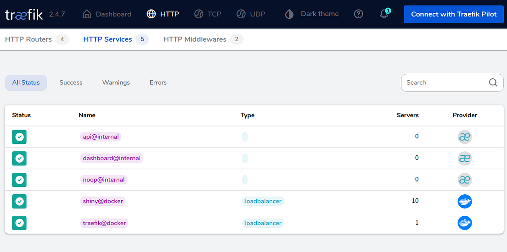Filter services by Warnings

116,82
